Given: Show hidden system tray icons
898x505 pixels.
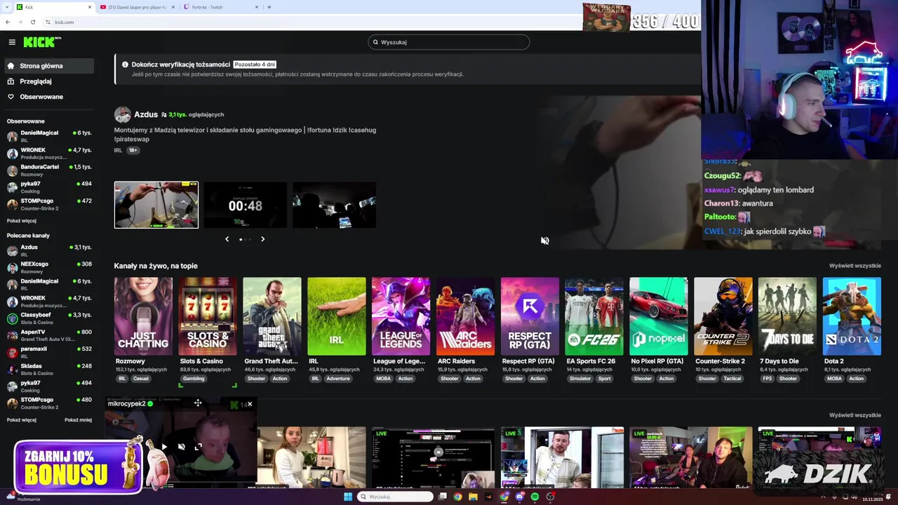Looking at the screenshot, I should pos(823,497).
